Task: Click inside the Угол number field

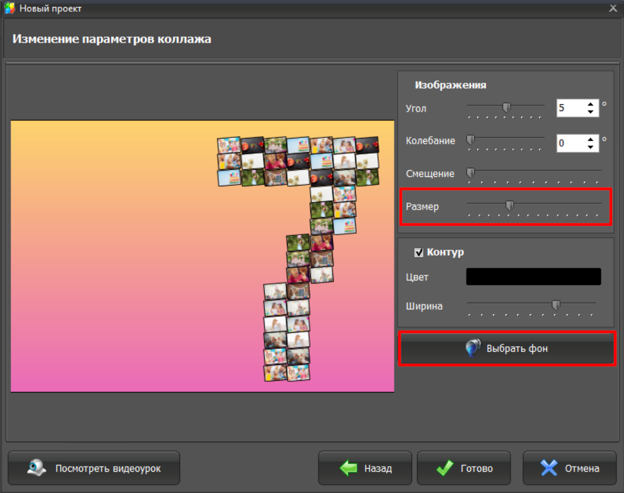Action: (x=570, y=108)
